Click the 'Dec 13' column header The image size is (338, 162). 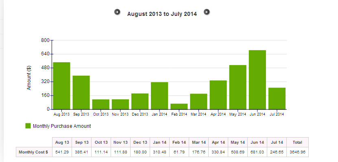[x=140, y=142]
